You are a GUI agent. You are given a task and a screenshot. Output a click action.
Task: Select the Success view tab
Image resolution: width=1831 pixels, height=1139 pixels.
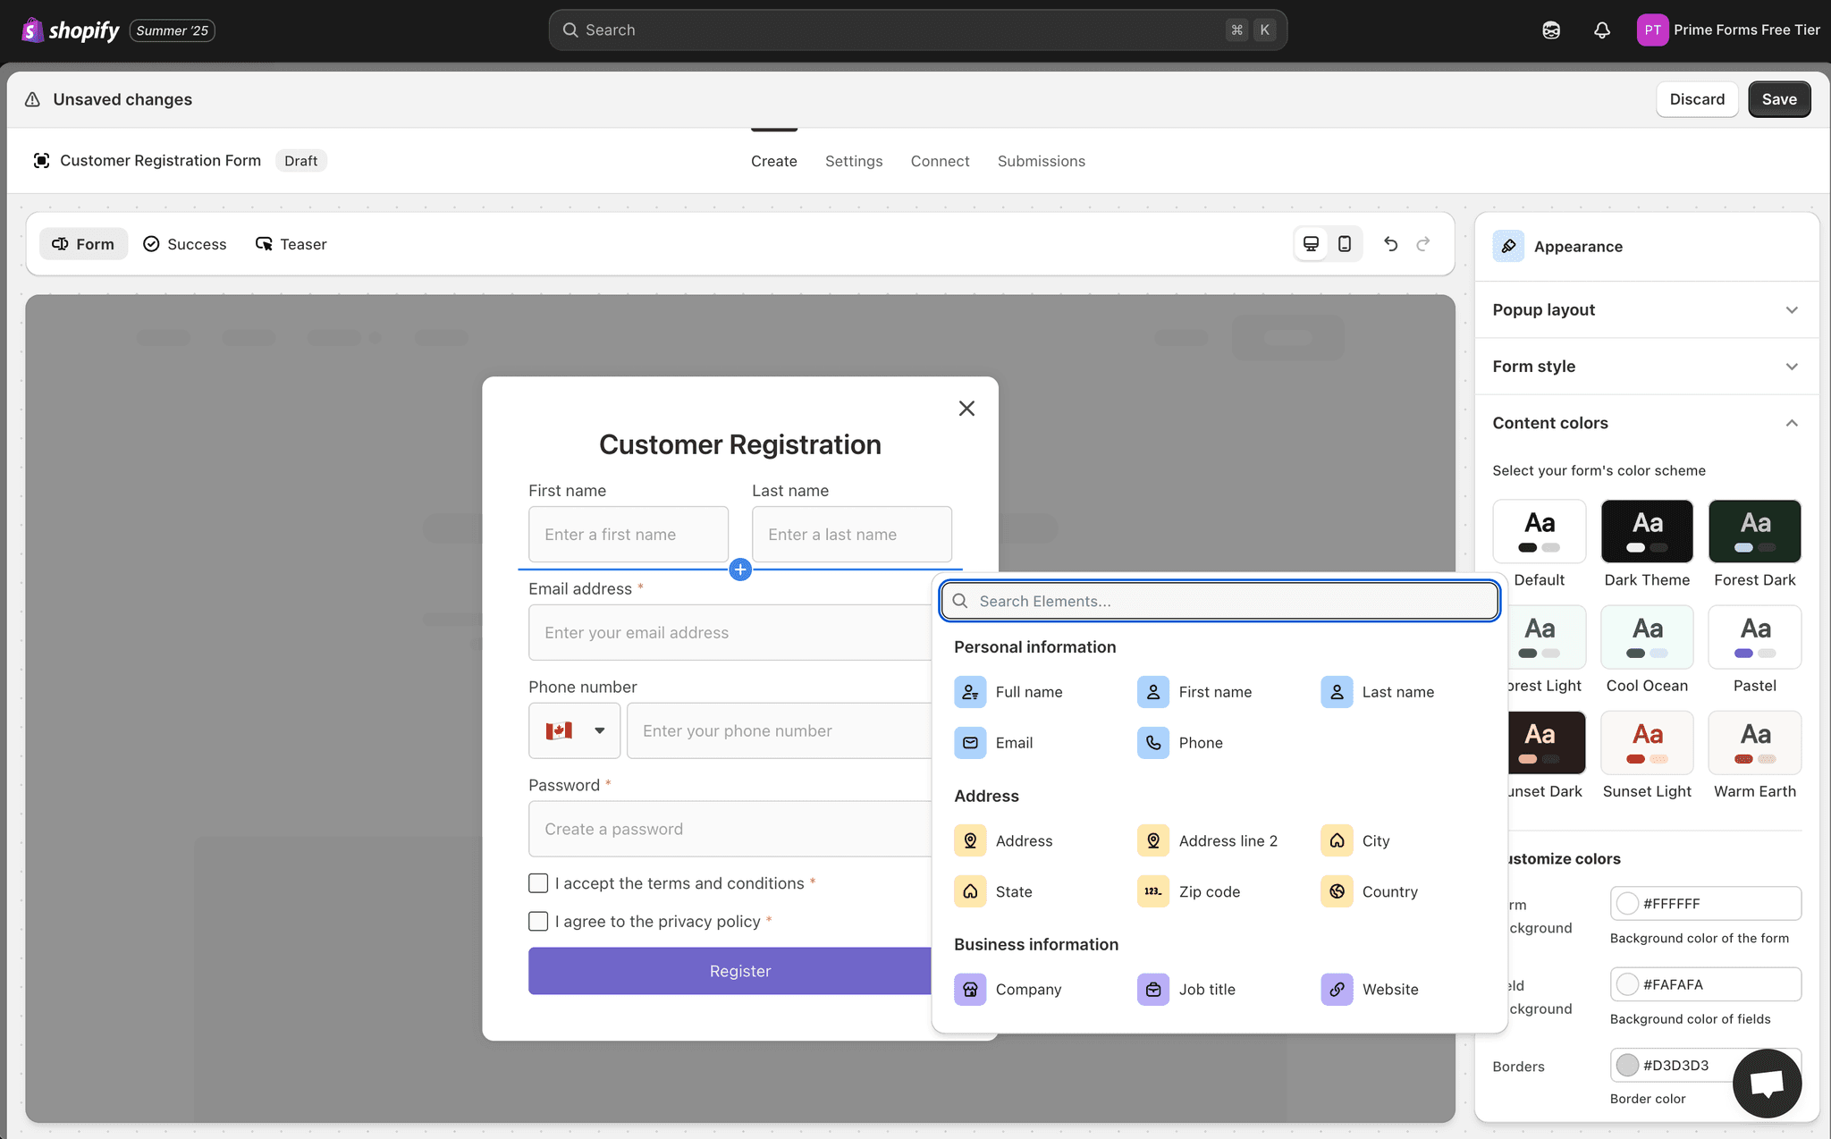[185, 244]
